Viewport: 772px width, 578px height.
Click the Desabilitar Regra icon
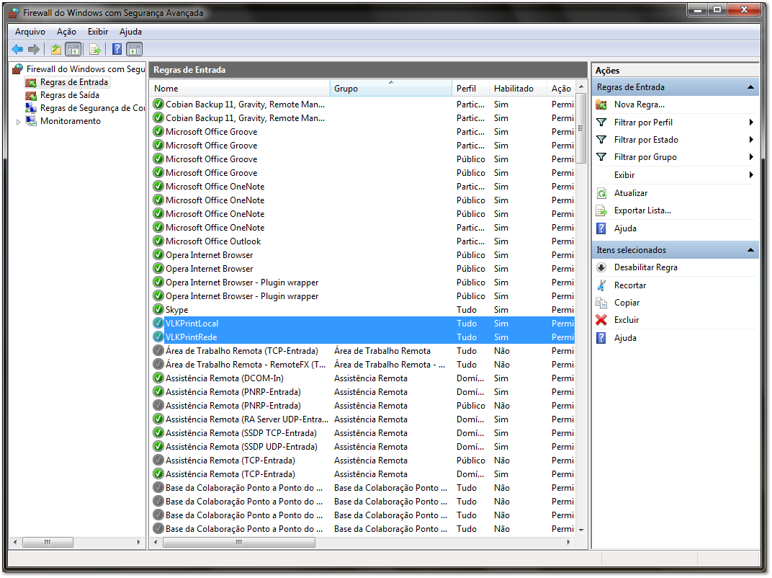point(601,267)
